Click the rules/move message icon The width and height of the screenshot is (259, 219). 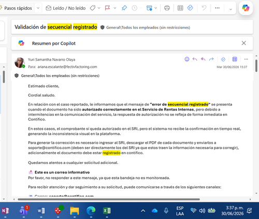tap(149, 8)
